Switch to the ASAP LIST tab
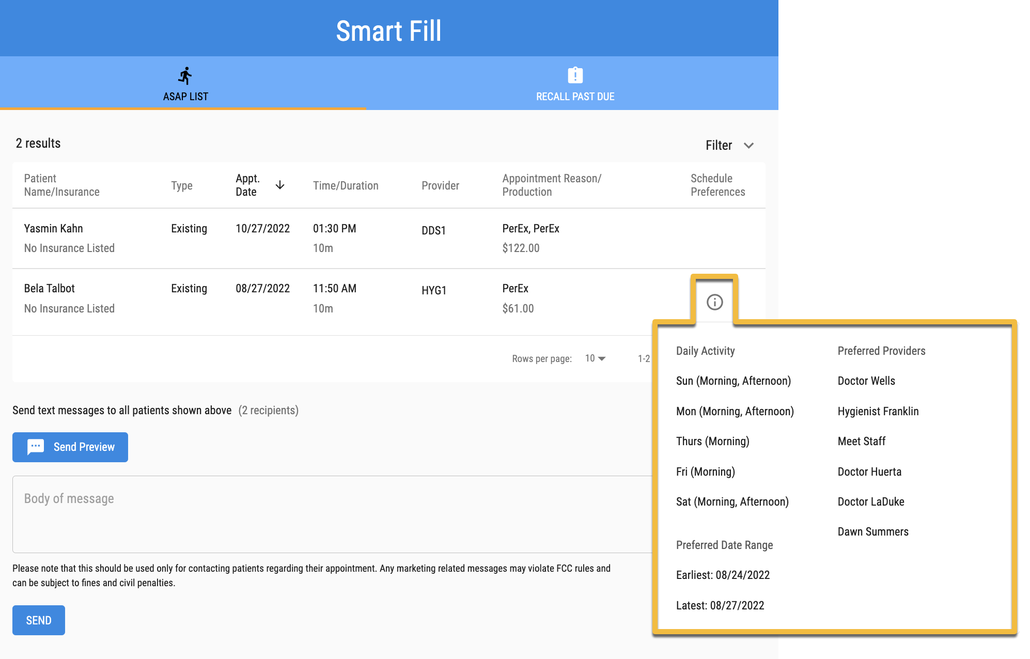Screen dimensions: 1030x659 coord(185,96)
